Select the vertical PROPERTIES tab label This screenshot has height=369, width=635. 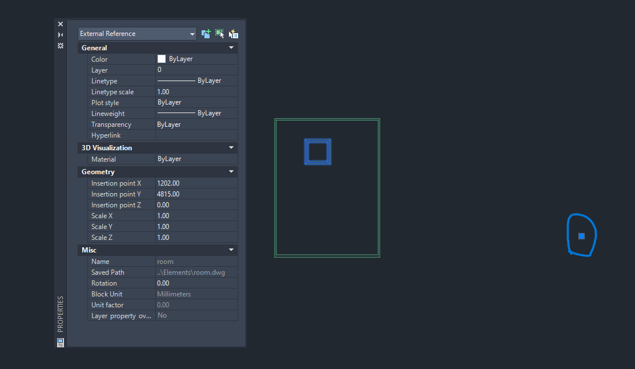60,313
